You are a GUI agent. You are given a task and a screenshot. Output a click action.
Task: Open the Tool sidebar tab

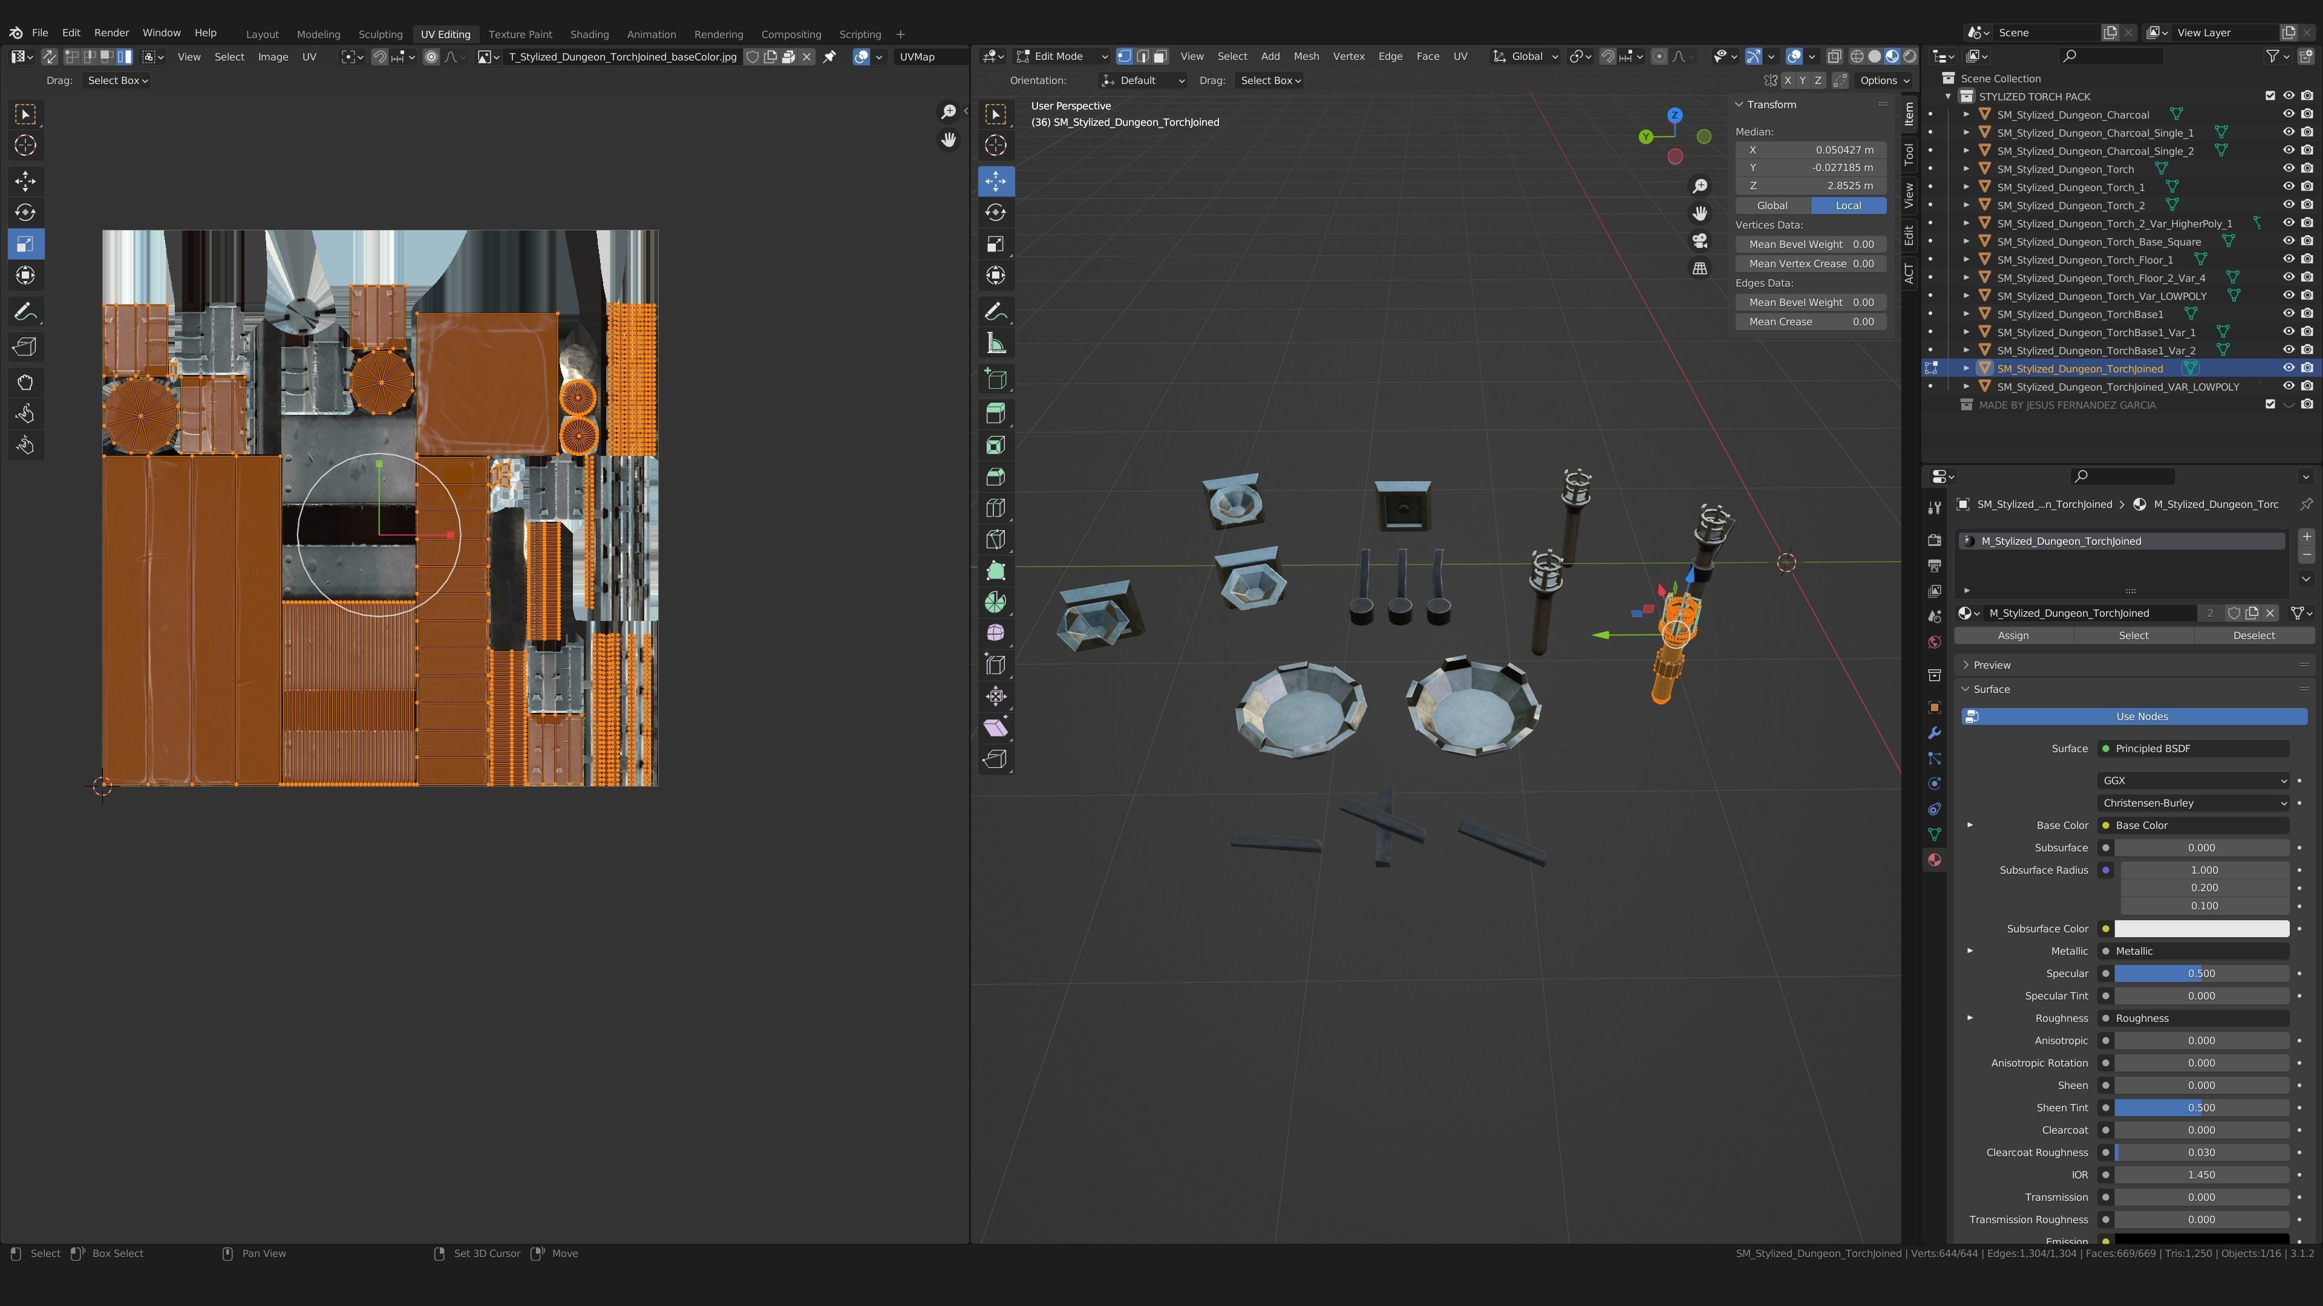tap(1909, 154)
